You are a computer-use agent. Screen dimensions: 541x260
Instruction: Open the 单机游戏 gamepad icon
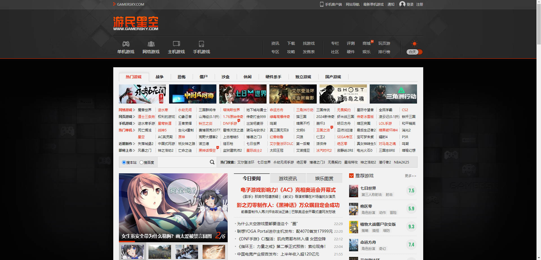pyautogui.click(x=126, y=44)
